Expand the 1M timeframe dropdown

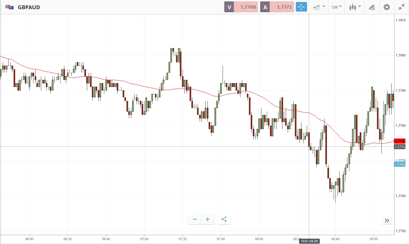click(336, 7)
